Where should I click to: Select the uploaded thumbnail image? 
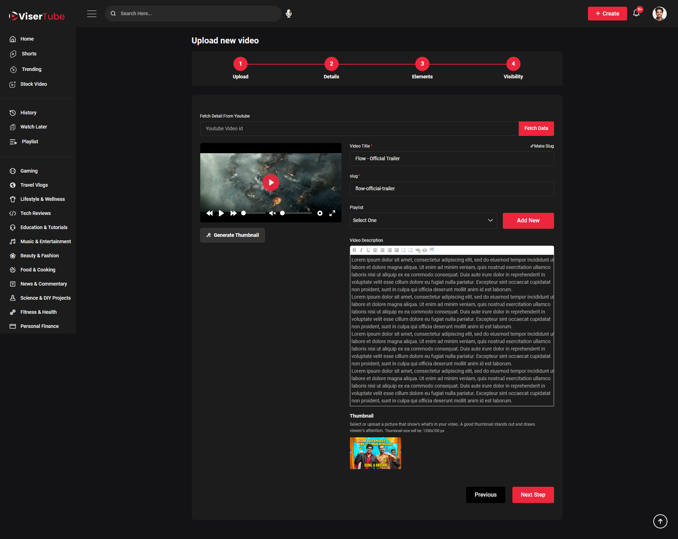(375, 453)
